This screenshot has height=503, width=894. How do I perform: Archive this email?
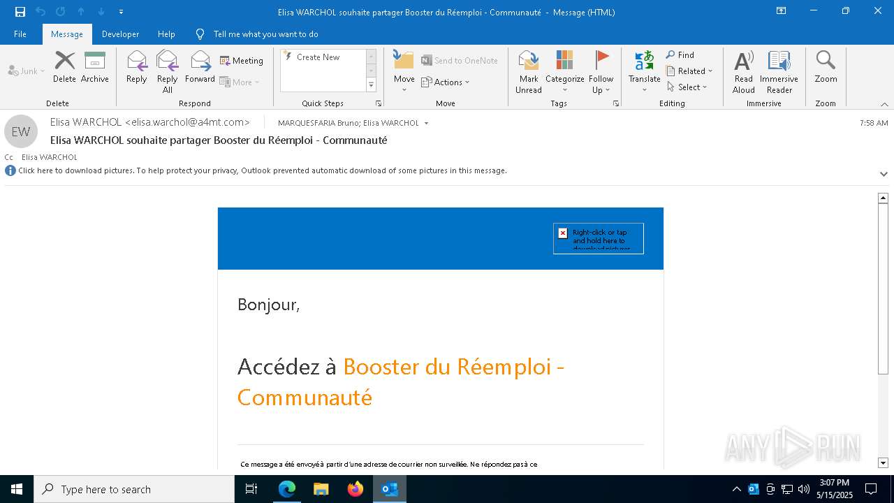(x=95, y=67)
